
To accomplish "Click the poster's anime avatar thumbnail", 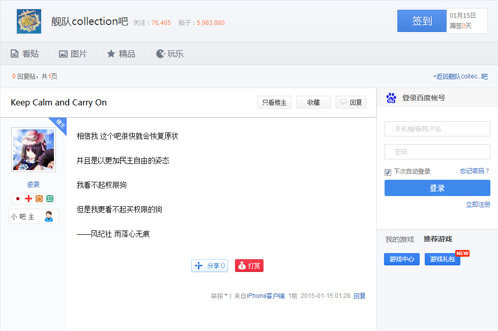I will click(33, 150).
